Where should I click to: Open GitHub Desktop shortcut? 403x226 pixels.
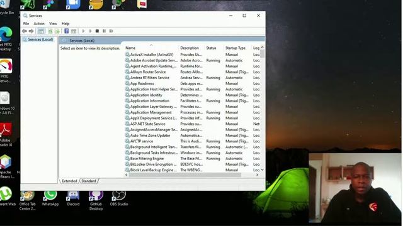96,201
